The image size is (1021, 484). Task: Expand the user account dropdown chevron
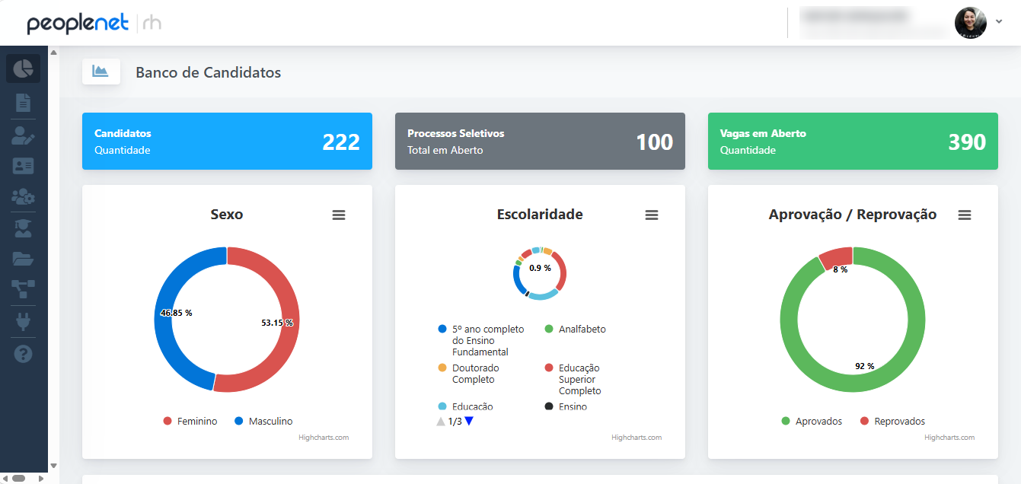click(999, 21)
